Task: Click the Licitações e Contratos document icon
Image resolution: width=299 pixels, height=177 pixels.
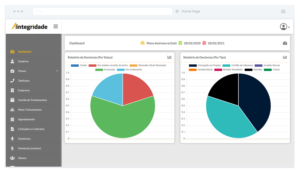Action: [x=12, y=129]
